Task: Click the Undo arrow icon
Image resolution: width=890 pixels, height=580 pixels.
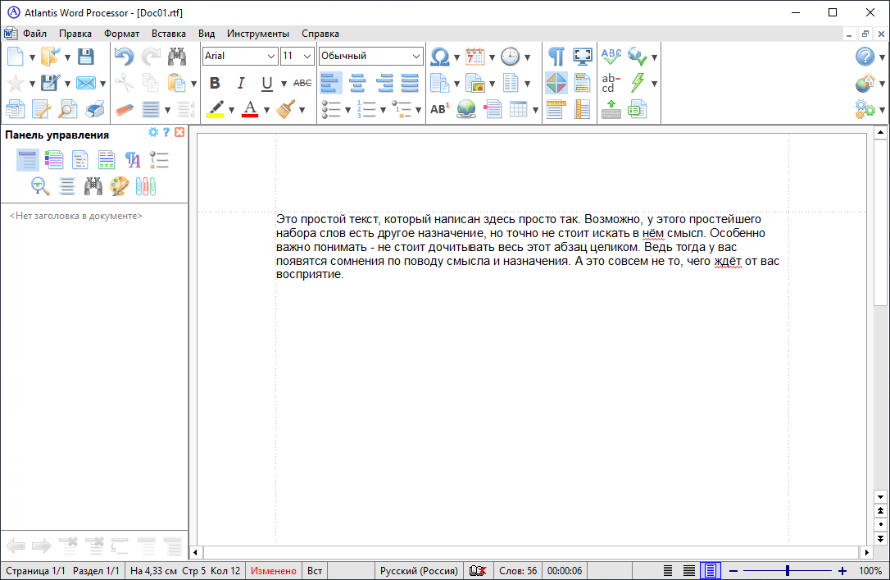Action: (123, 56)
